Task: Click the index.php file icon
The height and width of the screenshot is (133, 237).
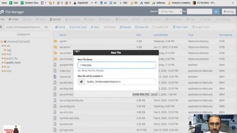Action: click(55, 71)
